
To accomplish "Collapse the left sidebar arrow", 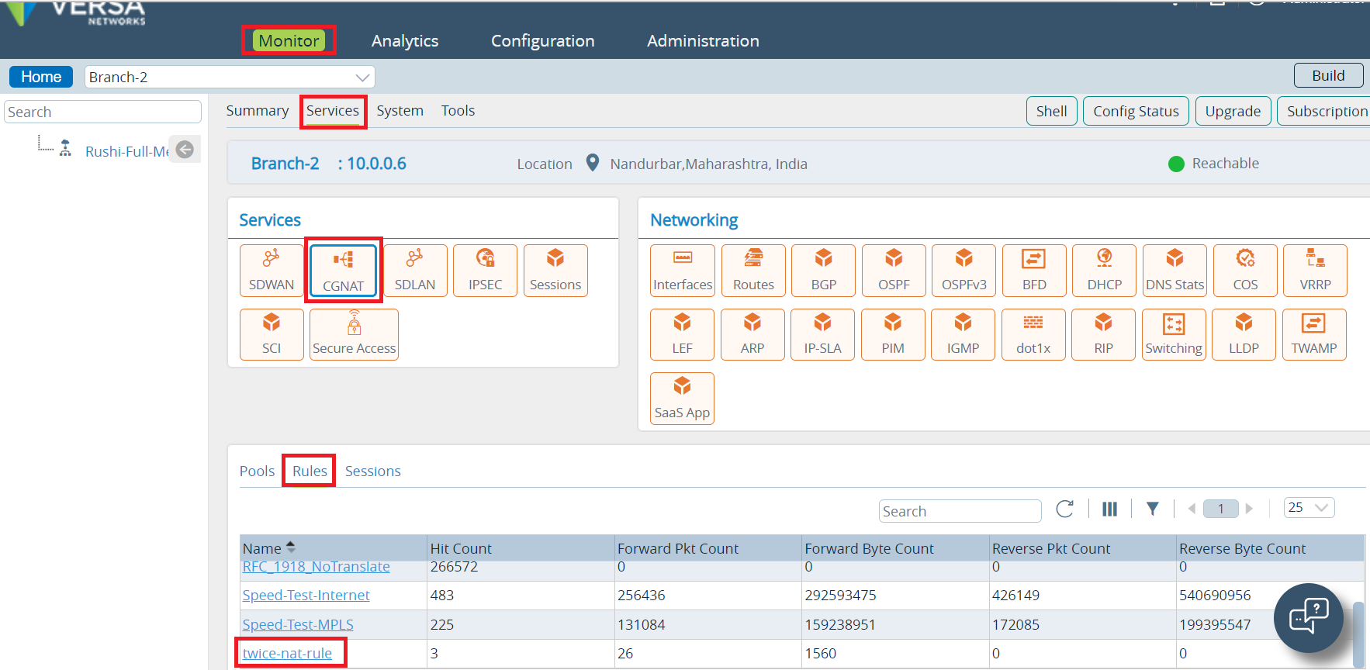I will (x=185, y=150).
